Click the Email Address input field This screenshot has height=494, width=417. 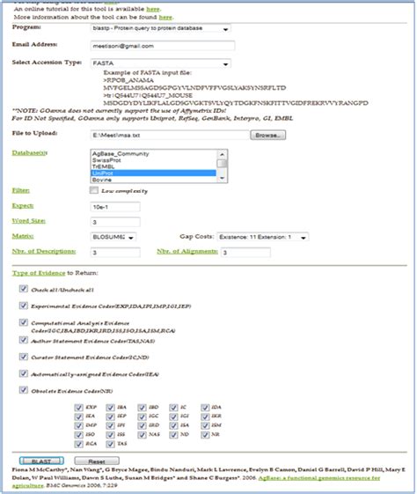point(163,46)
